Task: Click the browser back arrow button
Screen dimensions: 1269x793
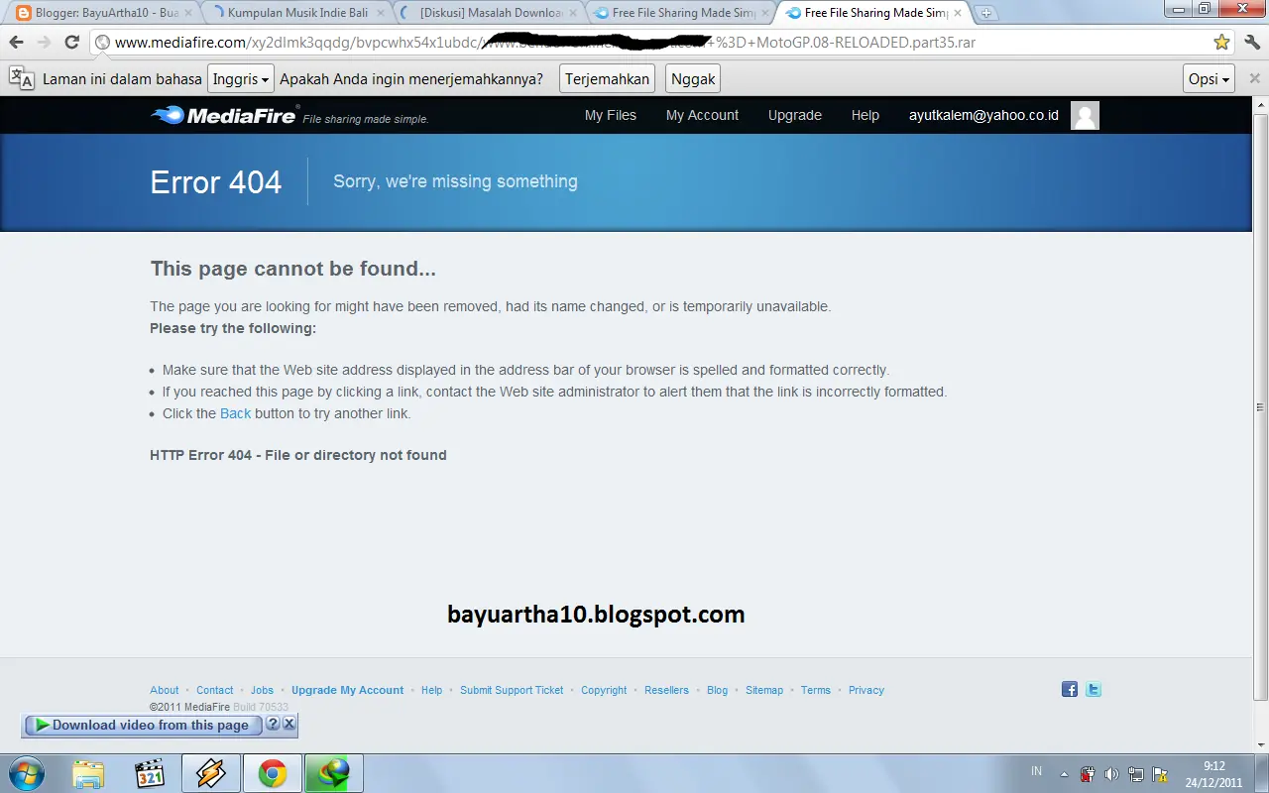Action: click(16, 43)
